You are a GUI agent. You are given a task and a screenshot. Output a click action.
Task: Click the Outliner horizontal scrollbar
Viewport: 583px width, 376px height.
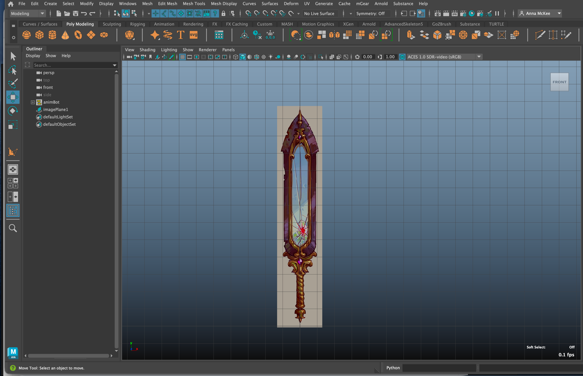click(69, 356)
